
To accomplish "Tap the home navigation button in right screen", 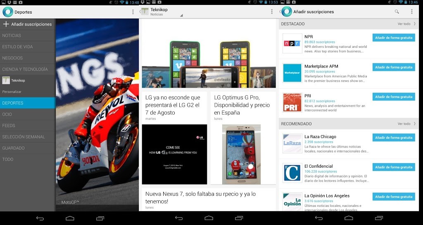I will click(x=349, y=218).
